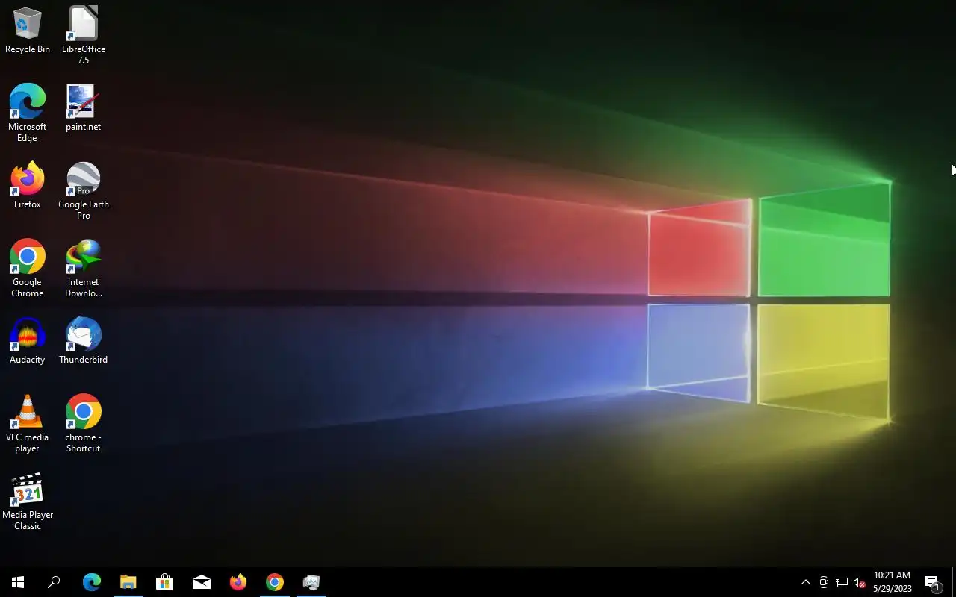
Task: Select the Internet Download Manager desktop shortcut
Action: coord(83,269)
